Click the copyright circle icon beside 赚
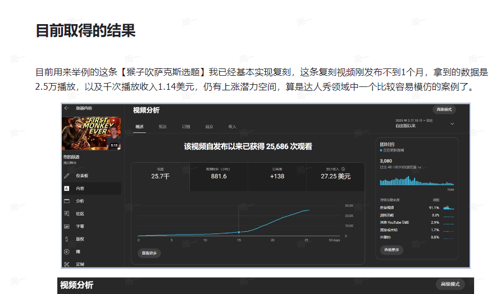 [66, 252]
